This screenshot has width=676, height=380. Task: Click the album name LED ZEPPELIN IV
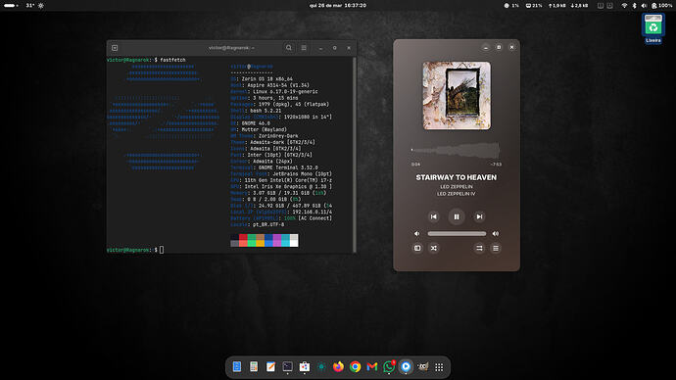click(x=457, y=194)
